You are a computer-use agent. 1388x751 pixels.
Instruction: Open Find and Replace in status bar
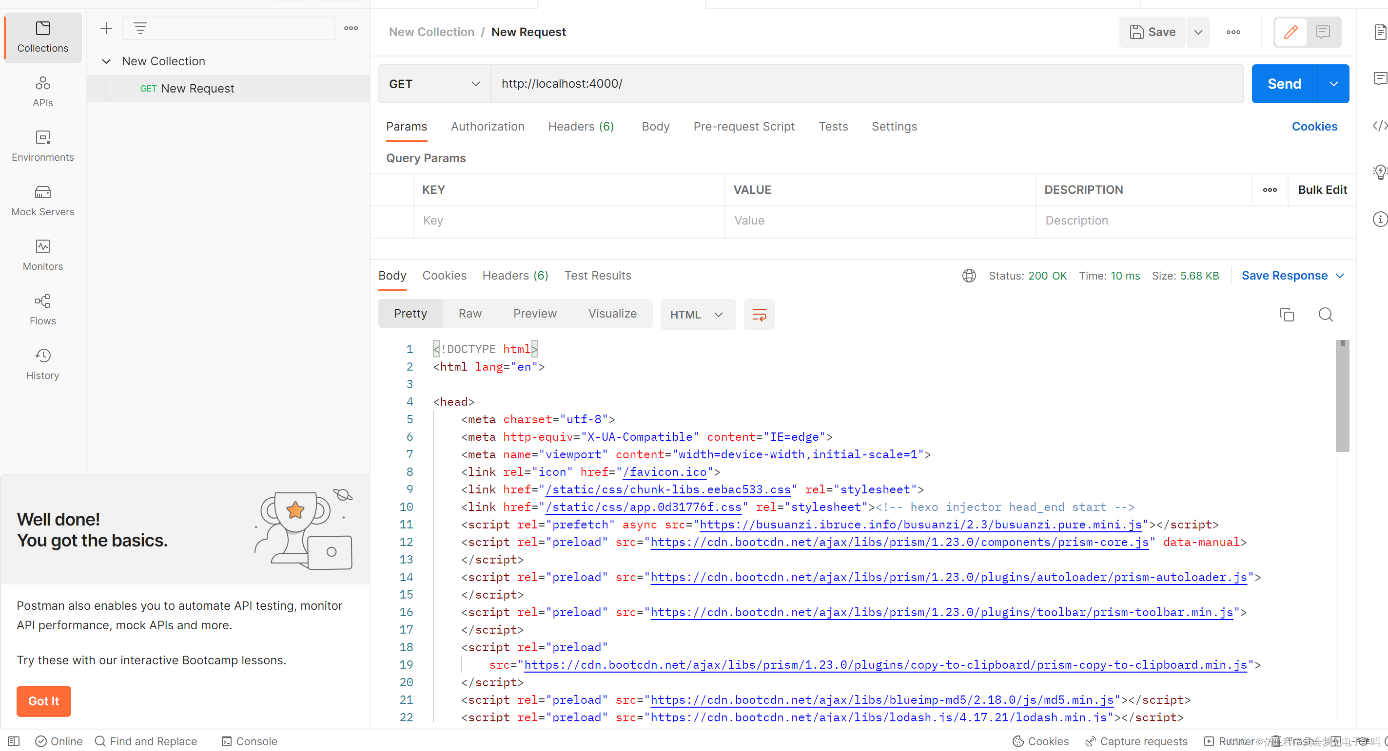(146, 741)
